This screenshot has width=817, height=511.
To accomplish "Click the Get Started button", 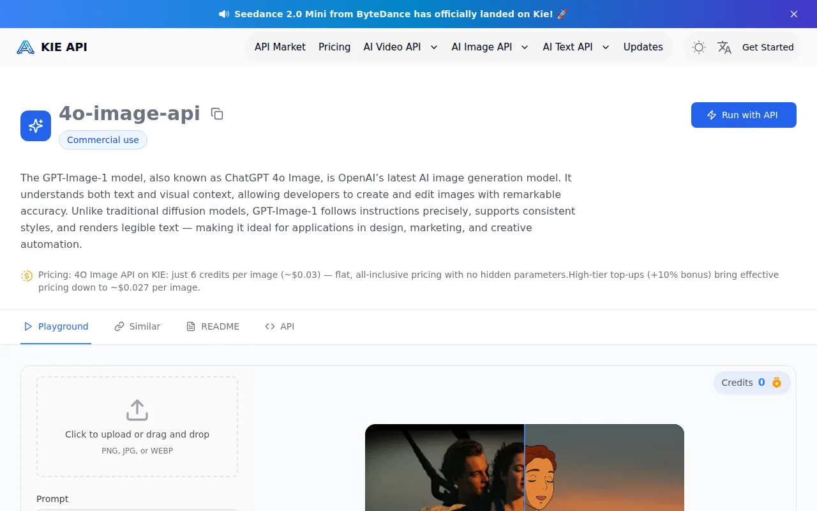I will click(768, 47).
